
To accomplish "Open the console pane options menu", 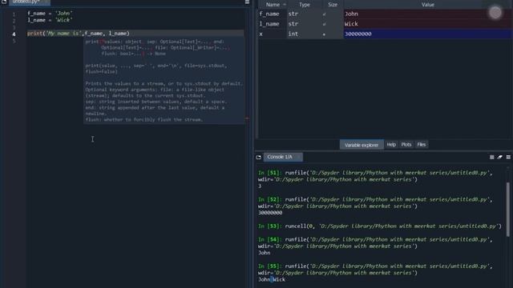I will 508,157.
